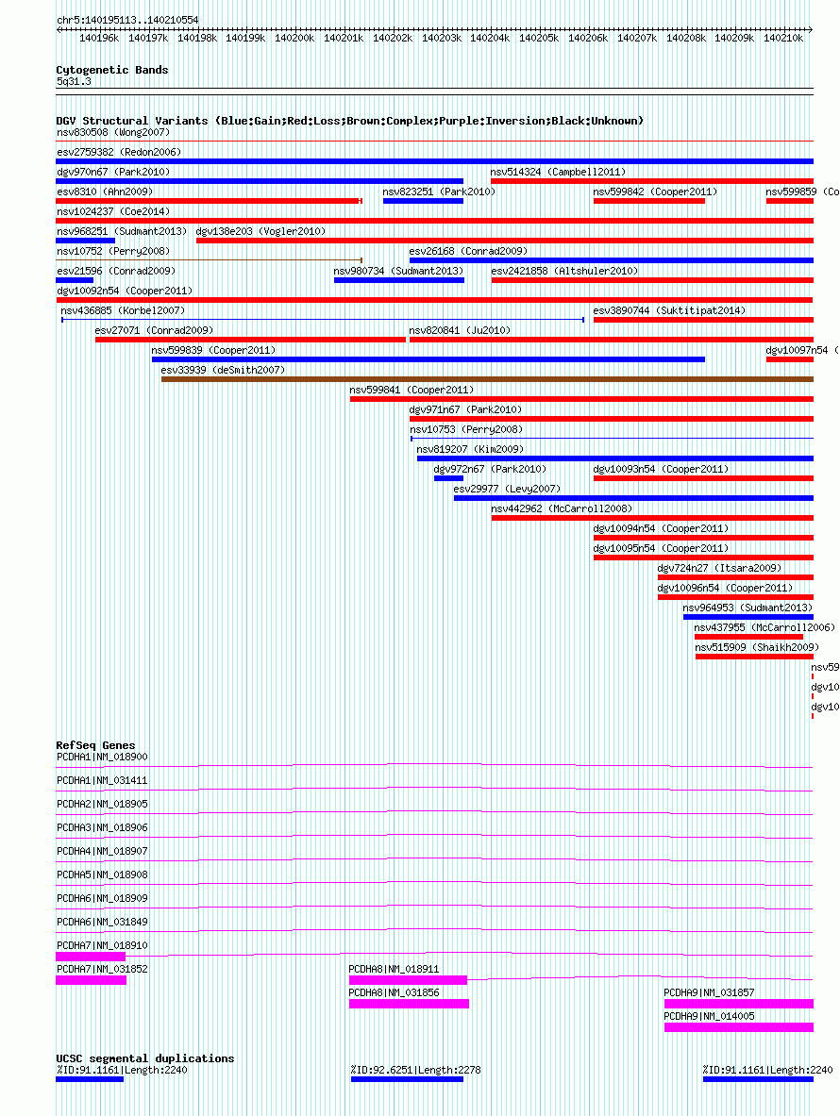840x1116 pixels.
Task: Click PCDHA3|NM_018906 gene label
Action: coord(102,827)
